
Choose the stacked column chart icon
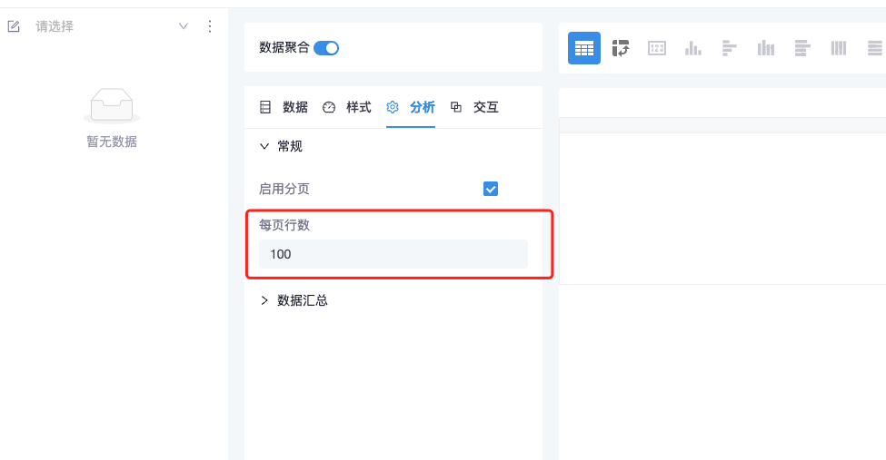tap(766, 48)
